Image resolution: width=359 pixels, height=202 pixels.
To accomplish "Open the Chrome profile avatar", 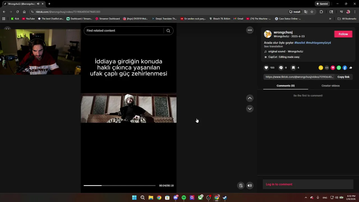I will pos(348,12).
